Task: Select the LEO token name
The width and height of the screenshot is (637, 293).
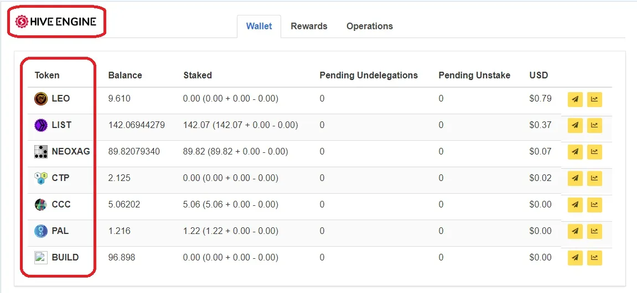Action: click(x=61, y=98)
